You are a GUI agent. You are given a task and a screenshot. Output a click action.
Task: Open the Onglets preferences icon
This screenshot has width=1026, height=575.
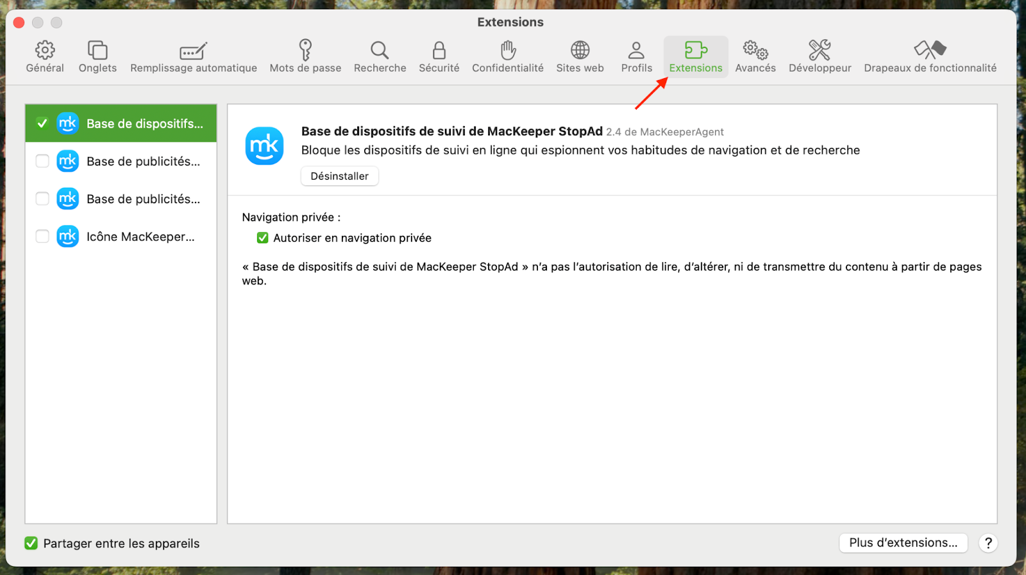point(97,50)
